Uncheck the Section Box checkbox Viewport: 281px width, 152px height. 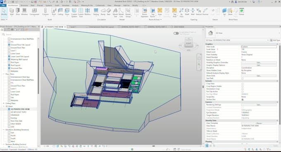tap(243, 100)
